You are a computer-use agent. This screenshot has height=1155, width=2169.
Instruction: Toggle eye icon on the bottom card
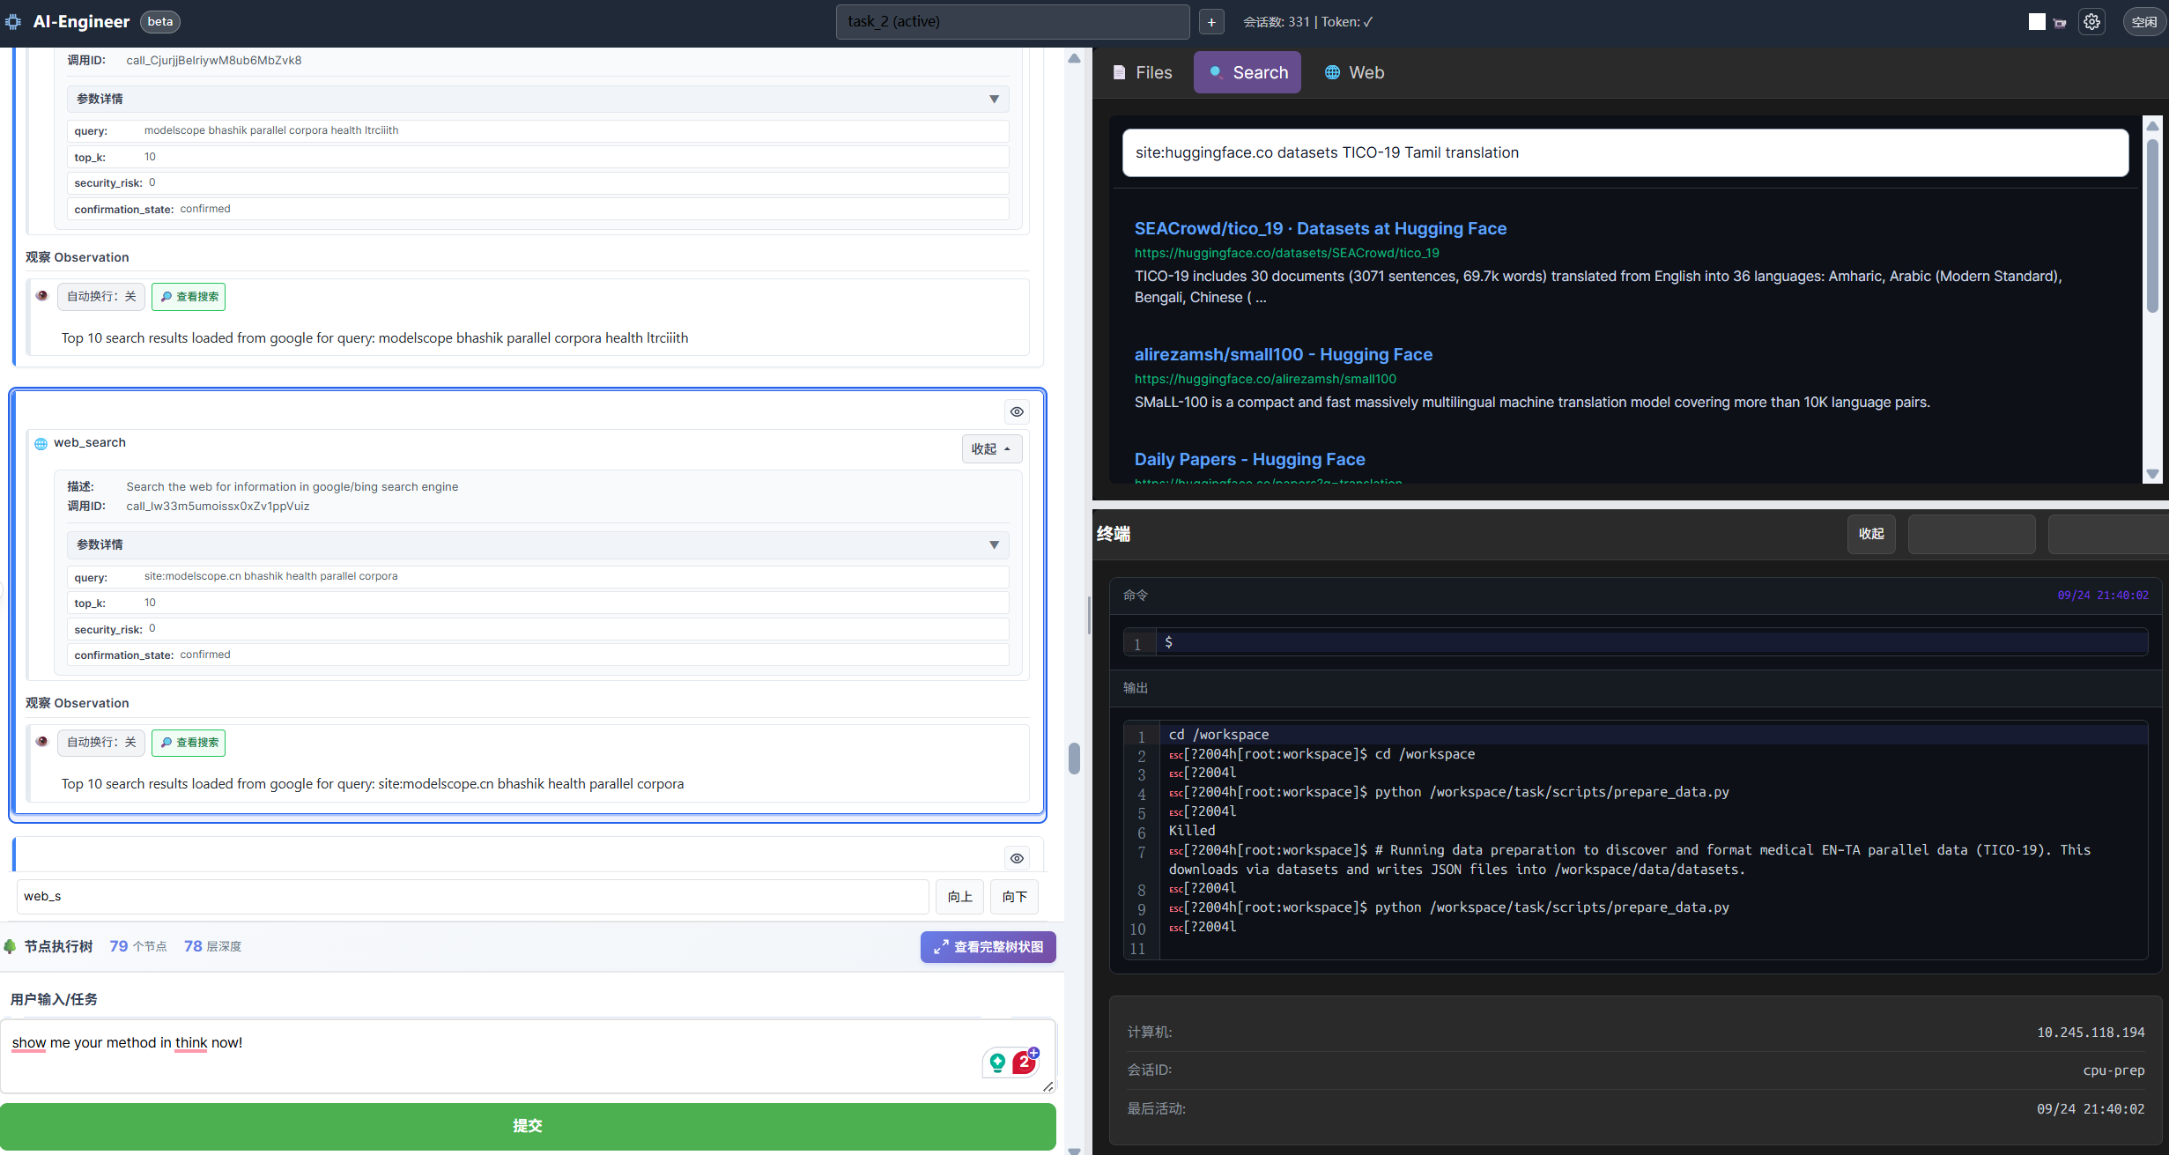(x=1017, y=858)
